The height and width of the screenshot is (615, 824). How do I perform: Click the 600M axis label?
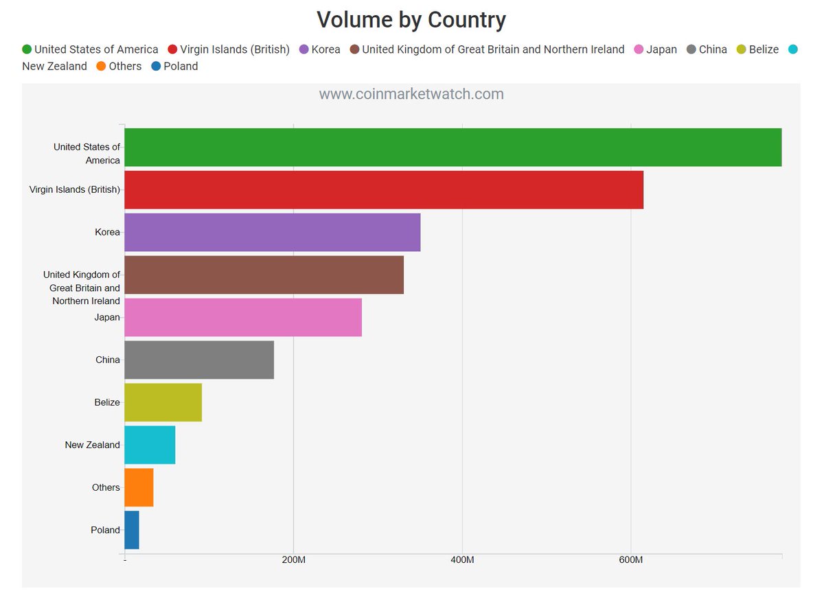[x=631, y=561]
